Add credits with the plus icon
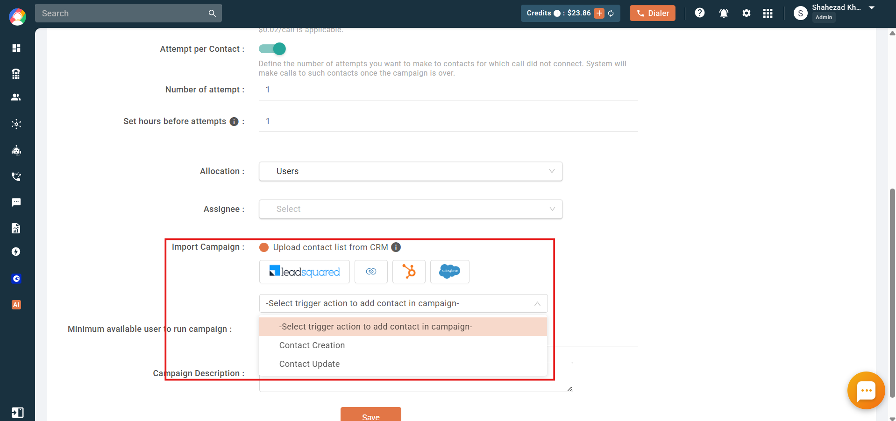Image resolution: width=896 pixels, height=421 pixels. pyautogui.click(x=599, y=13)
